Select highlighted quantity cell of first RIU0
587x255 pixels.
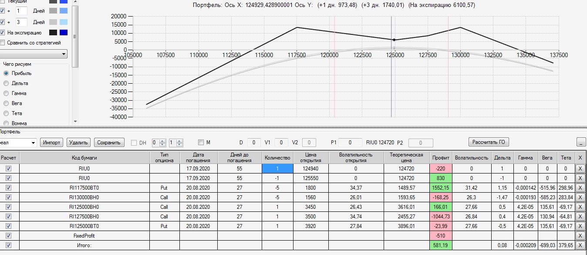click(x=277, y=168)
